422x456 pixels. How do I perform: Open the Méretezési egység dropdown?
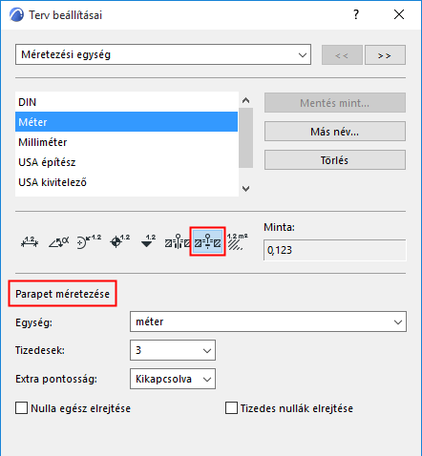163,54
